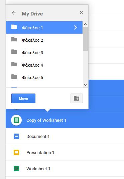Select Φάκελος 5 in the list
Screen dimensions: 124x179
pos(44,77)
